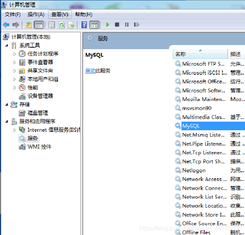Image resolution: width=245 pixels, height=235 pixels.
Task: Expand the 任务计划程序 node
Action: [15, 54]
